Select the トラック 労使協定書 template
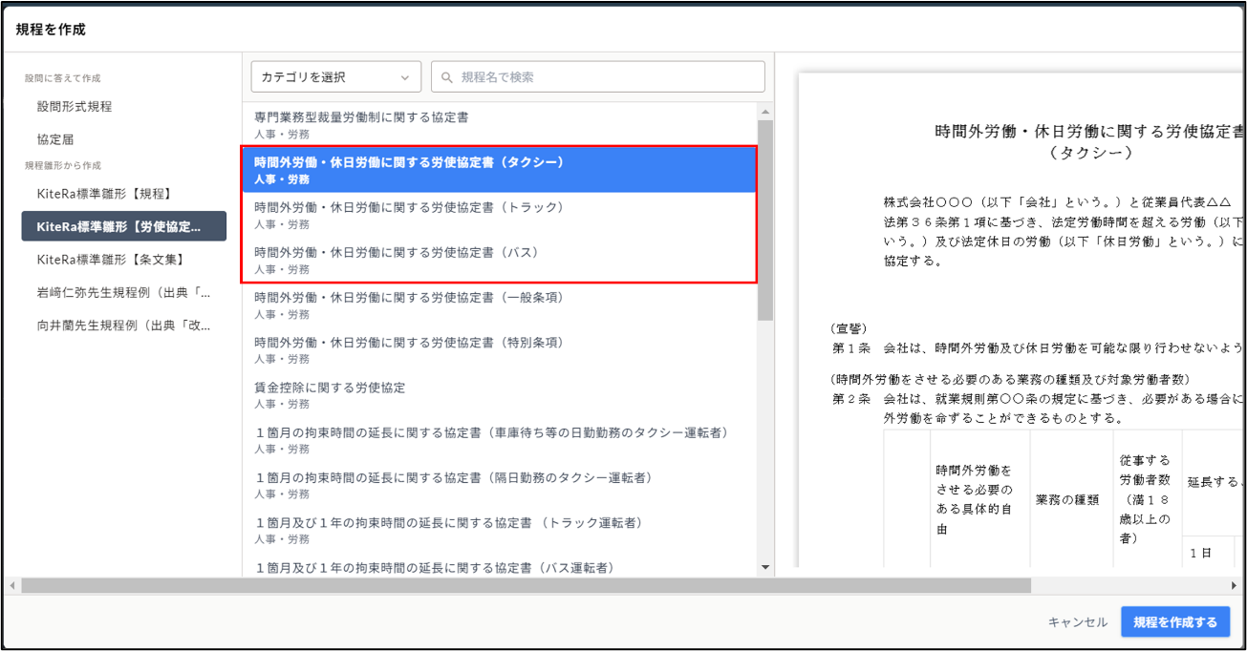The width and height of the screenshot is (1247, 651). (x=497, y=216)
